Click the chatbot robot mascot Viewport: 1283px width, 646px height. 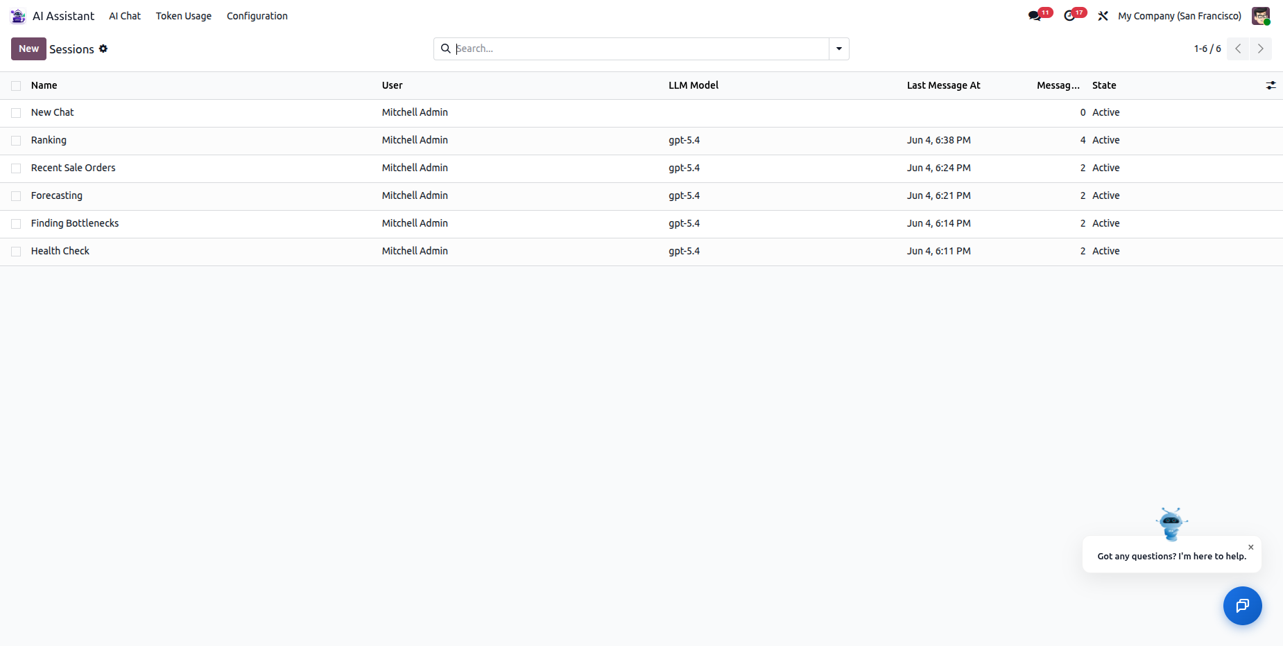tap(1172, 524)
